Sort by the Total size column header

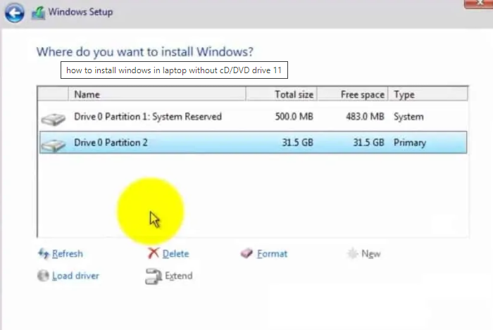[x=281, y=94]
